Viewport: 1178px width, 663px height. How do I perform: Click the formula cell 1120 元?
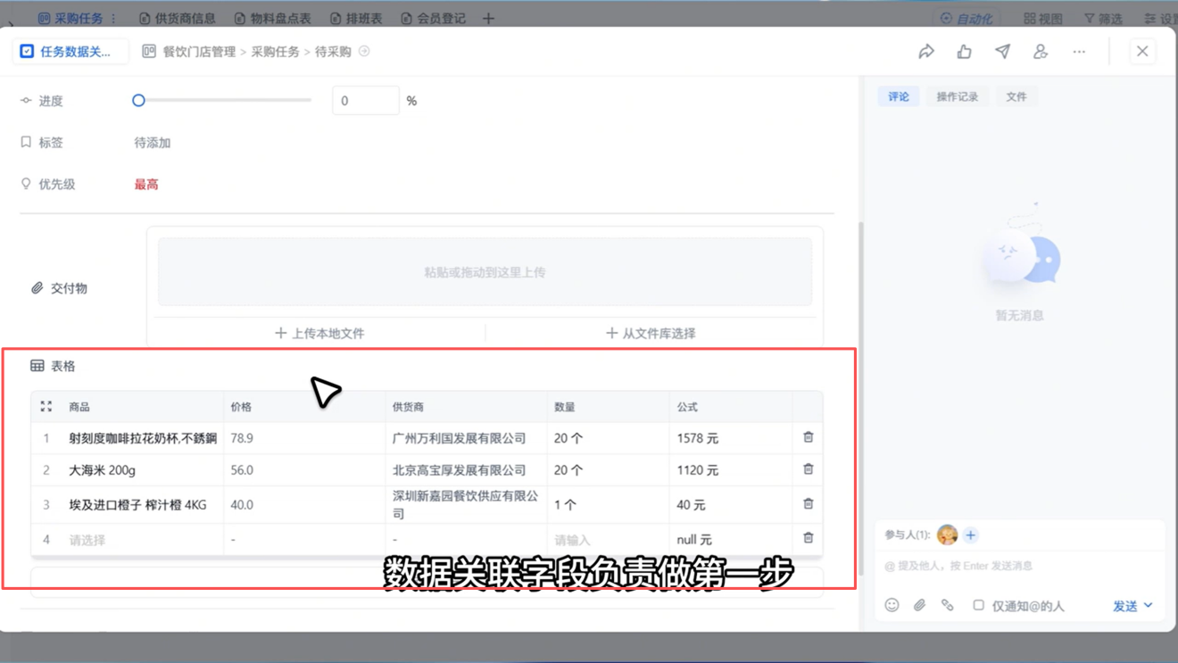point(731,470)
